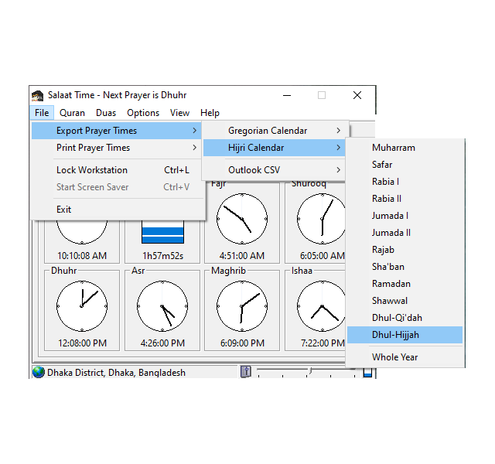
Task: Expand Export Prayer Times submenu
Action: 117,131
